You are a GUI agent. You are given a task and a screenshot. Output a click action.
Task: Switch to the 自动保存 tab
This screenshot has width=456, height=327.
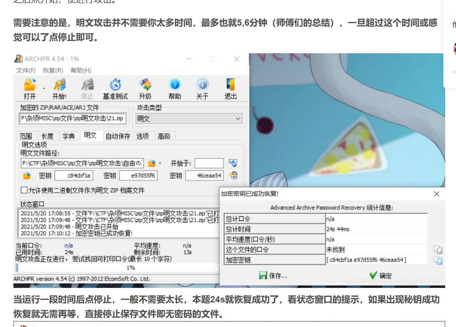(x=117, y=136)
